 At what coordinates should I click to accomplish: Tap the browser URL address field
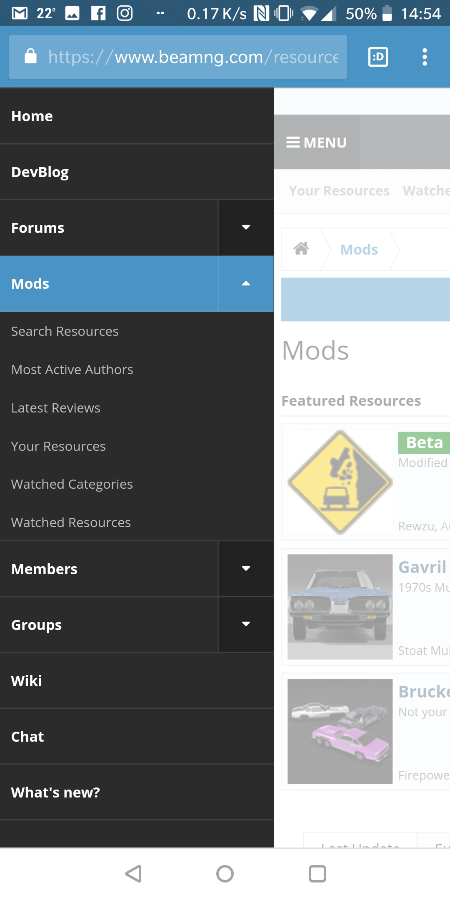[x=178, y=57]
